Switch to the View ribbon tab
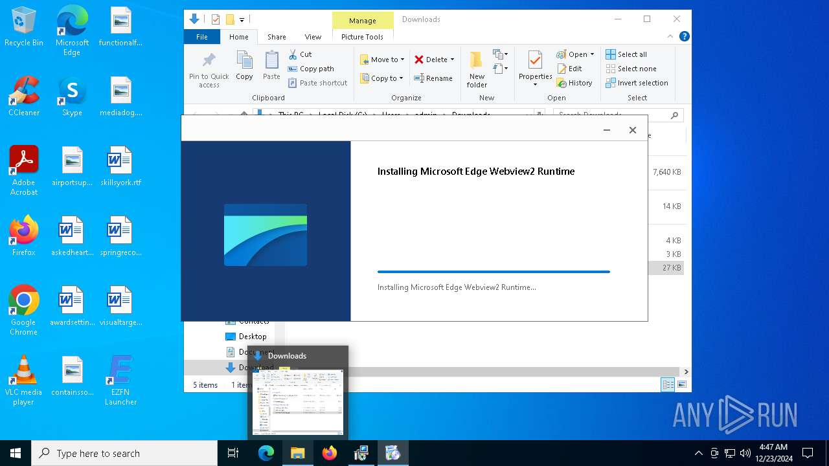This screenshot has width=829, height=466. pyautogui.click(x=313, y=37)
